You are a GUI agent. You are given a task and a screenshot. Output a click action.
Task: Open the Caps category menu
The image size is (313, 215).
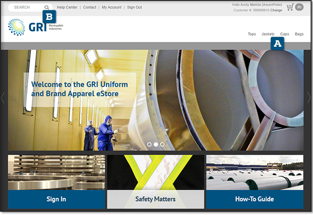285,34
